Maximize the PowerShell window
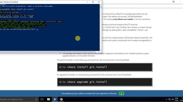The height and width of the screenshot is (102, 183). pos(93,2)
